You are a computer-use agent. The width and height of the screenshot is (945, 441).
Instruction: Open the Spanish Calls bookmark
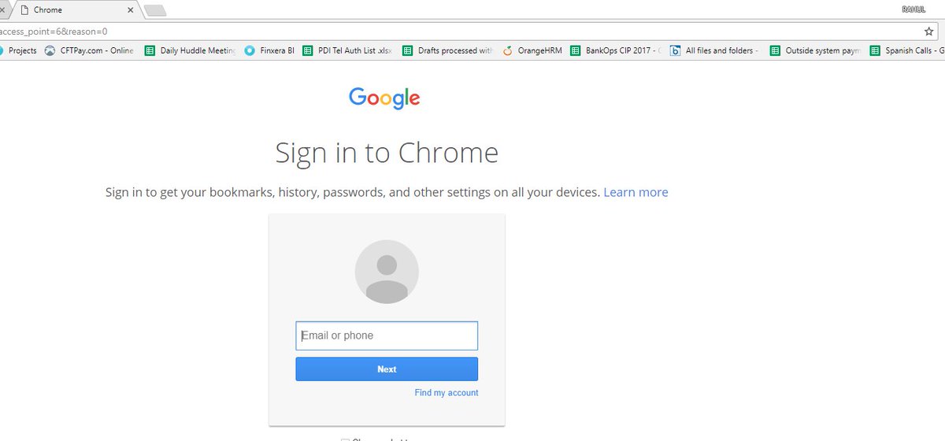coord(906,50)
